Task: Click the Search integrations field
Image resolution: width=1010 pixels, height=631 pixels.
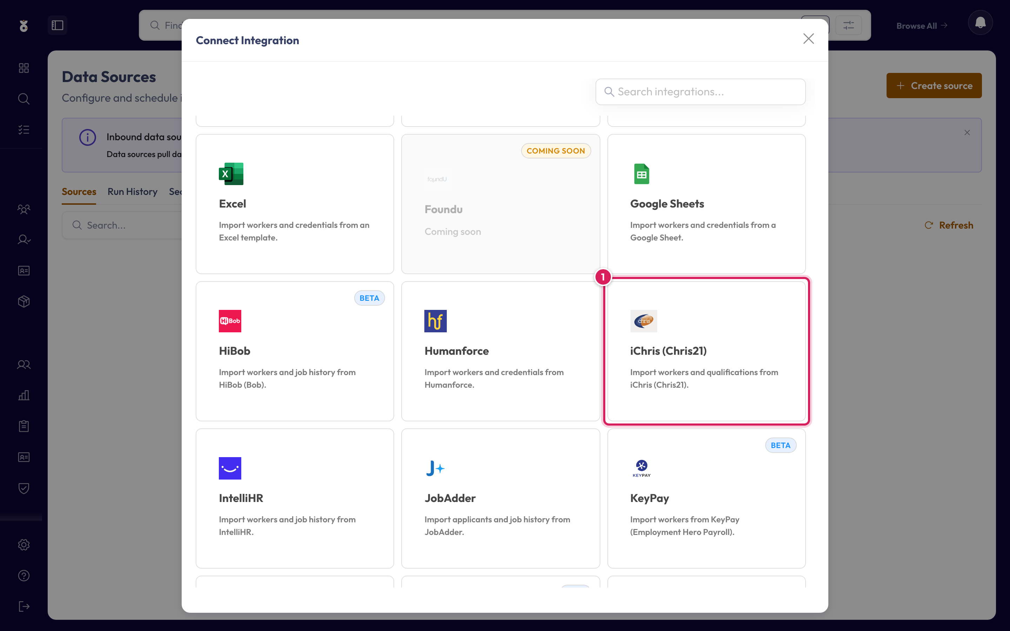Action: coord(700,92)
